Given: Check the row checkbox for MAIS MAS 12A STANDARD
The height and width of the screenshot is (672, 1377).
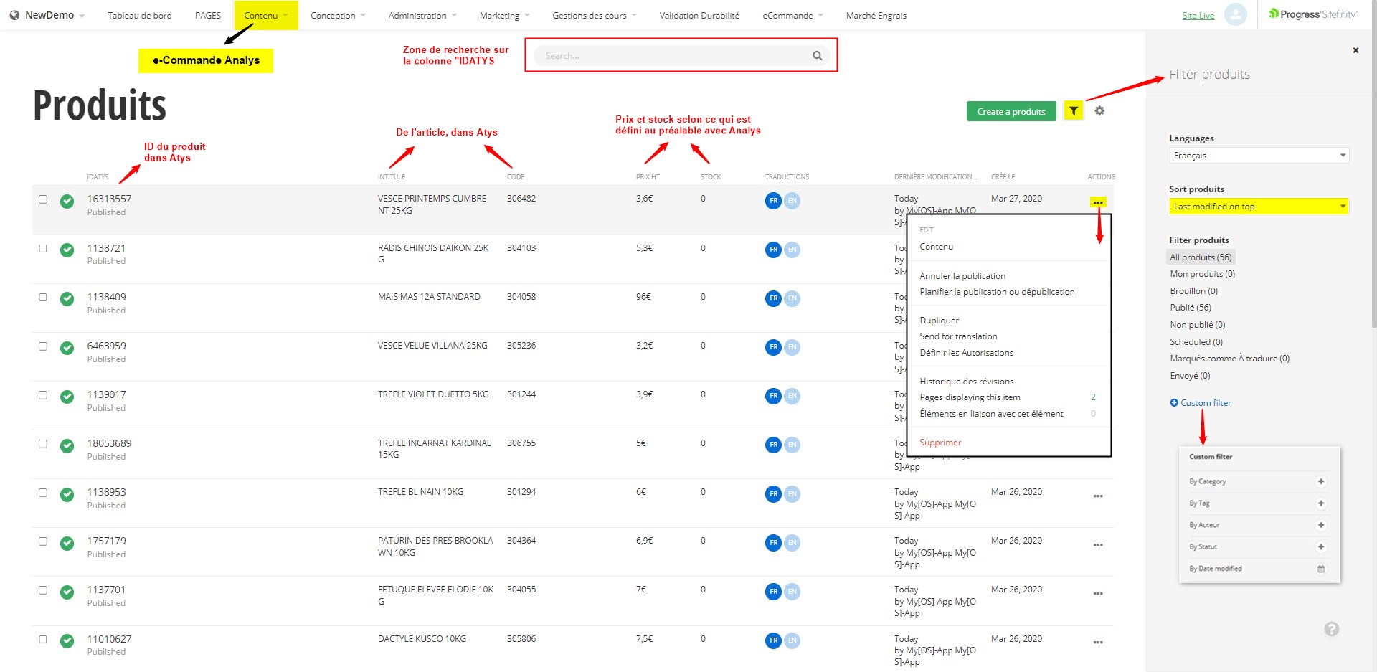Looking at the screenshot, I should 42,296.
